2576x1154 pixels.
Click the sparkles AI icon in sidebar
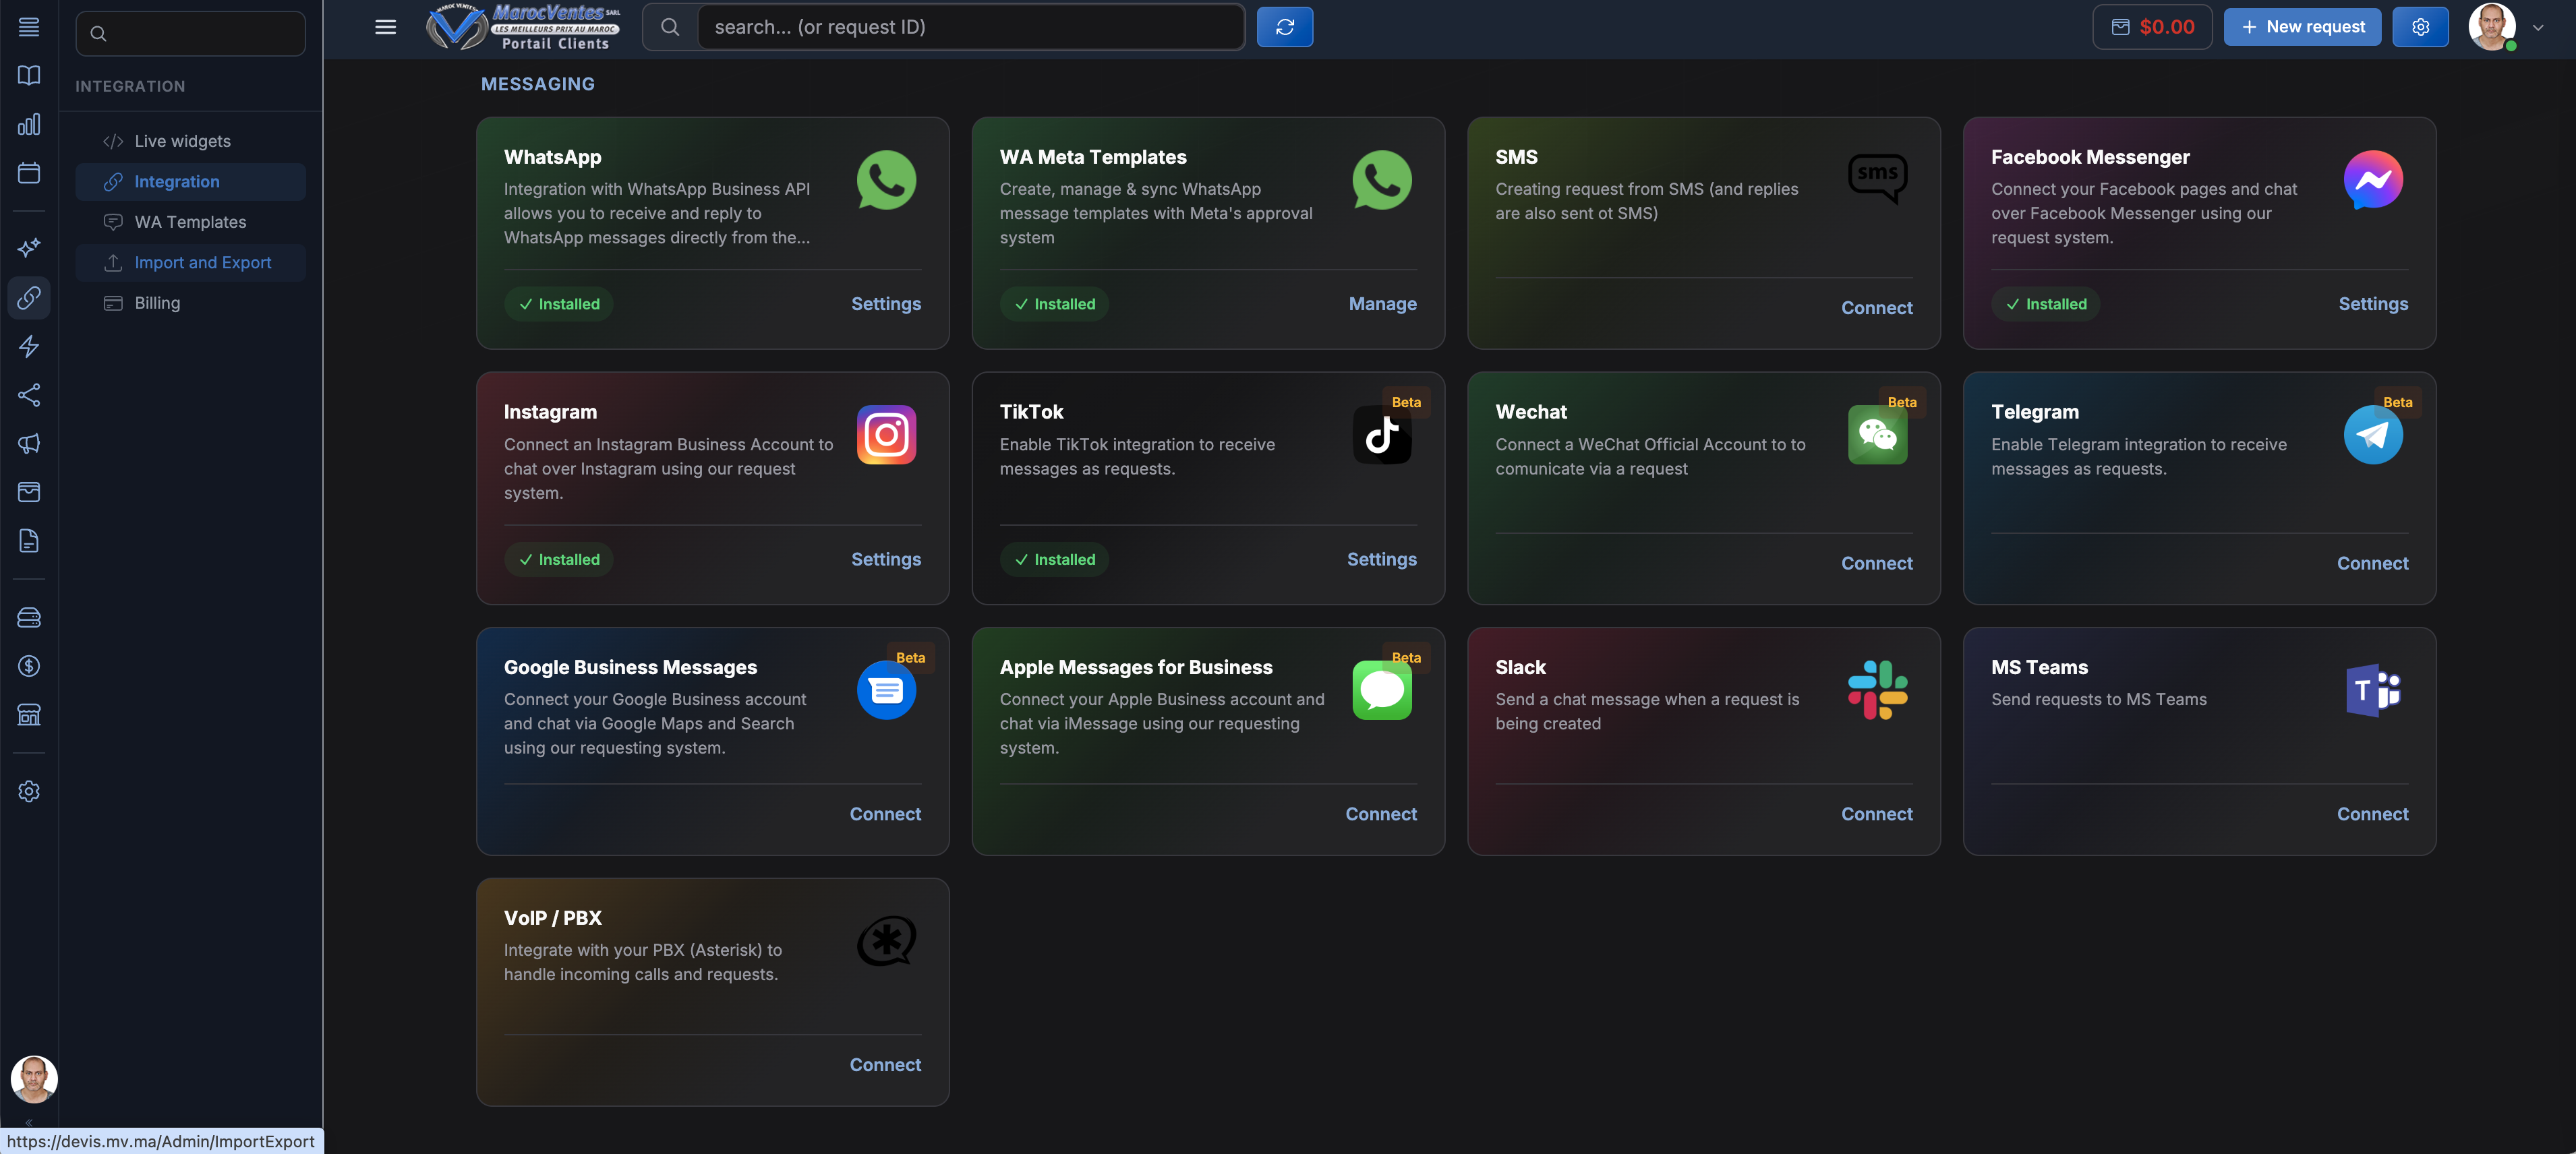pyautogui.click(x=29, y=247)
